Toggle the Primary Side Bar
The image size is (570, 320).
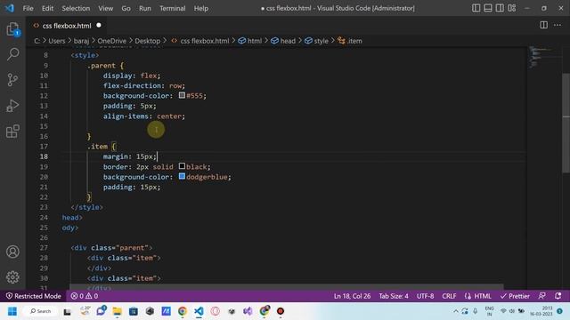(x=476, y=8)
